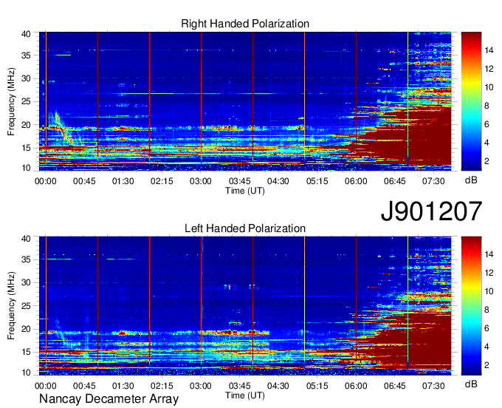Click the Frequency (MHz) axis label of Right Handed plot
The height and width of the screenshot is (408, 502).
point(11,101)
